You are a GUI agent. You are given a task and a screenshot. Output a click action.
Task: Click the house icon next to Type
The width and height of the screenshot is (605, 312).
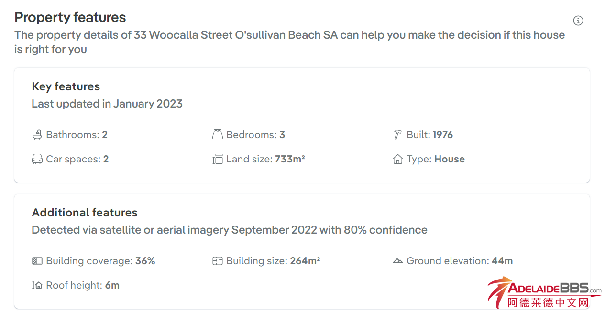click(x=397, y=160)
